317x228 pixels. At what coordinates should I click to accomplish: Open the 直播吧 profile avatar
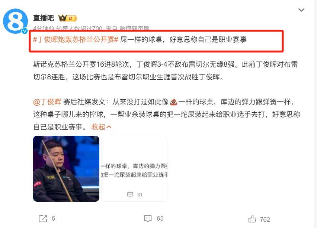15,21
